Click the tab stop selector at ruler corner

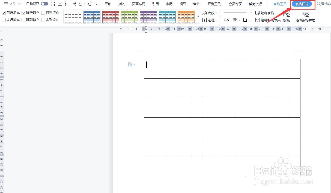(2, 30)
